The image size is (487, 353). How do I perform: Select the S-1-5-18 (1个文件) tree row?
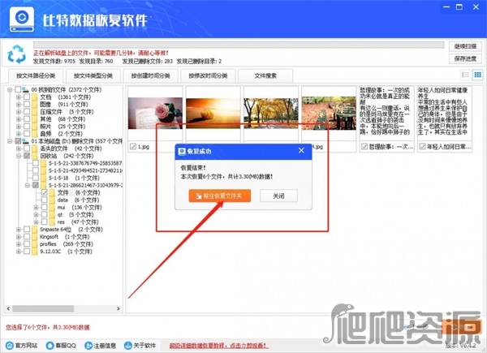coord(74,178)
